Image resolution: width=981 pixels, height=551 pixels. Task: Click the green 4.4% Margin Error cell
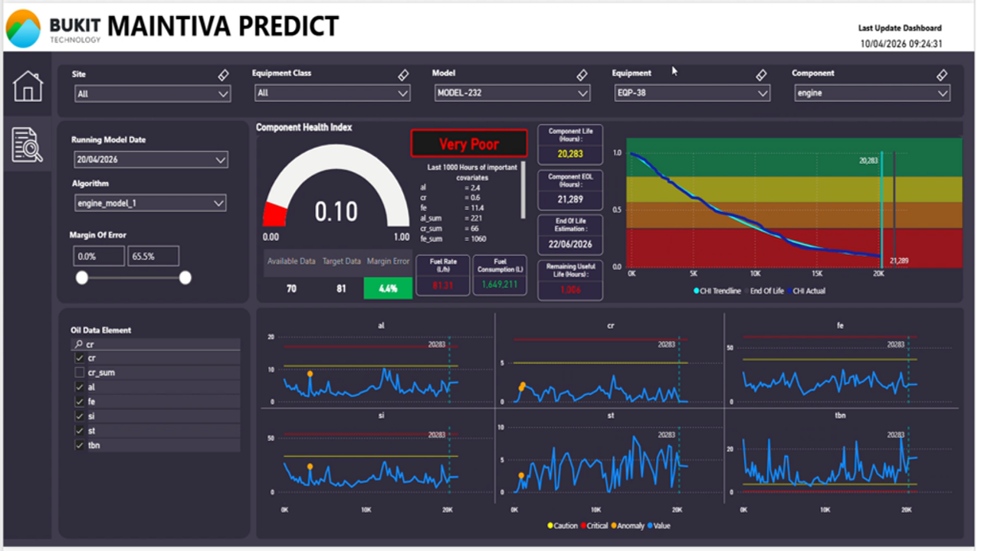pyautogui.click(x=388, y=288)
